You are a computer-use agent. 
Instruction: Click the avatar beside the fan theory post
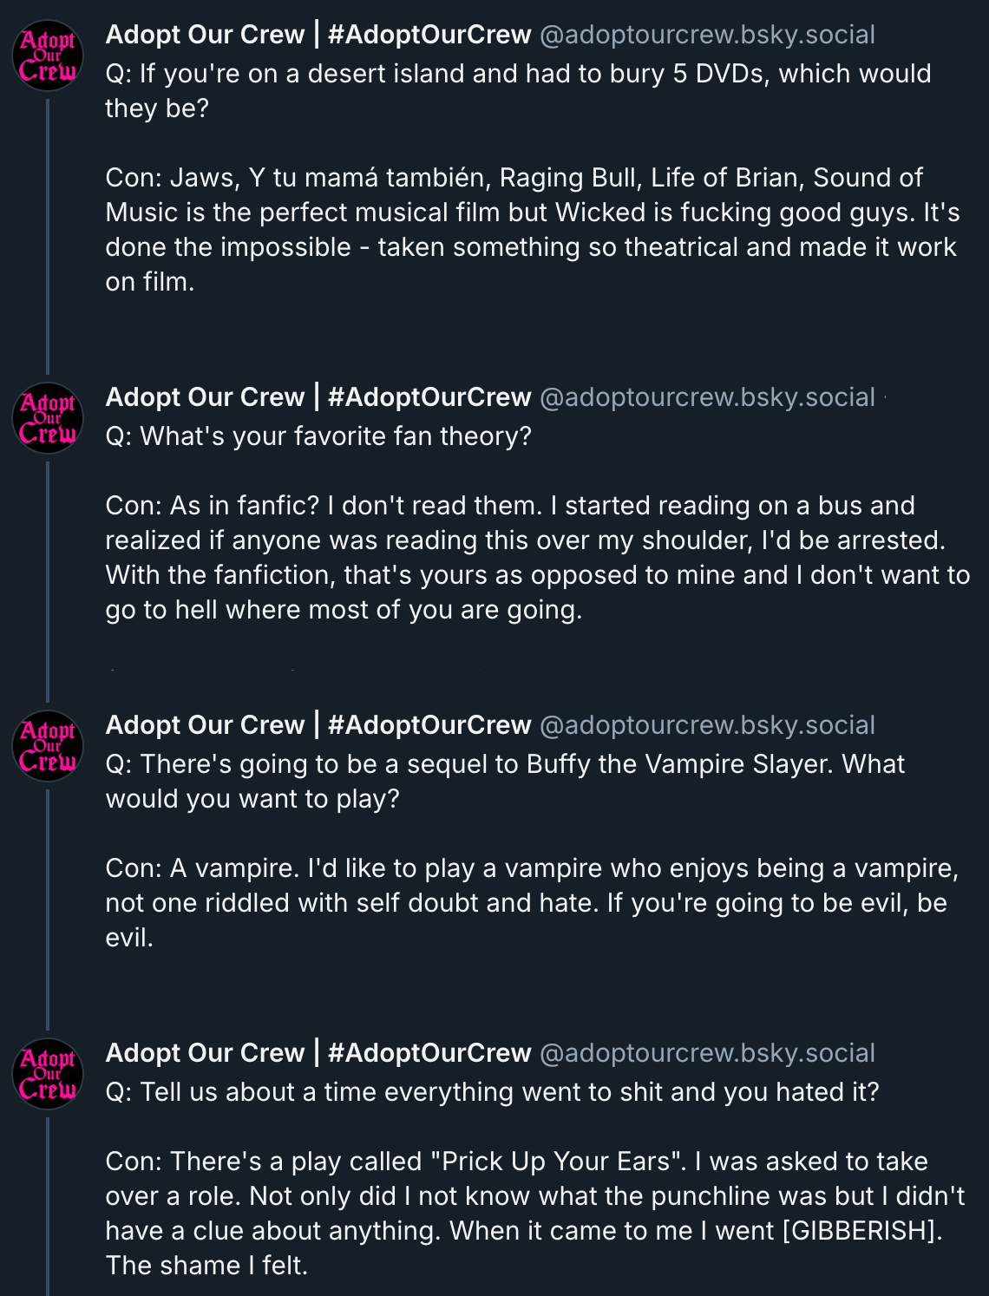48,418
